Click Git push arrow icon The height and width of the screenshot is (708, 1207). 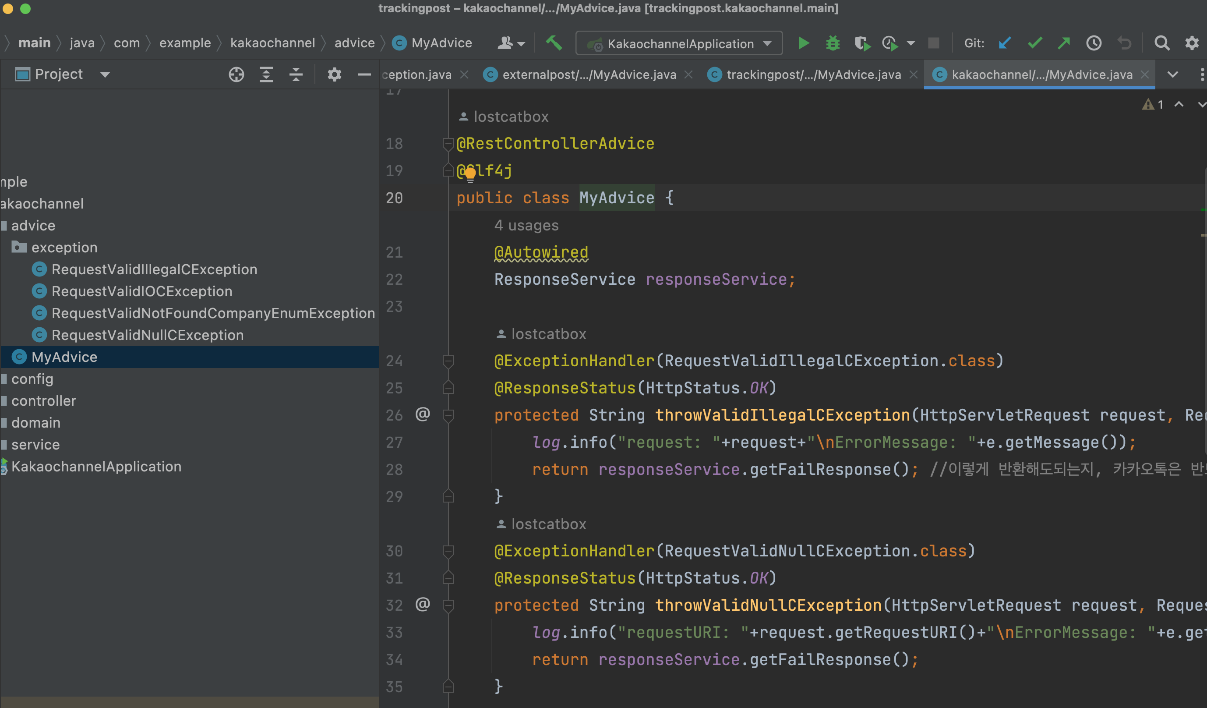1064,43
